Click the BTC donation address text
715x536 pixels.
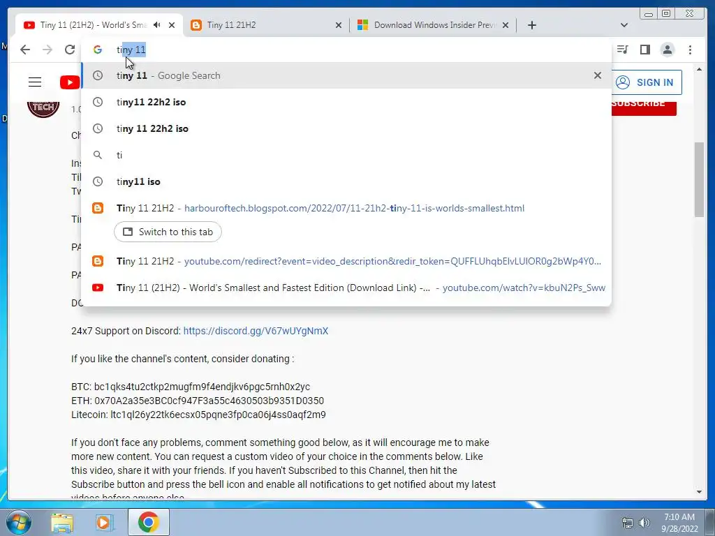(202, 387)
